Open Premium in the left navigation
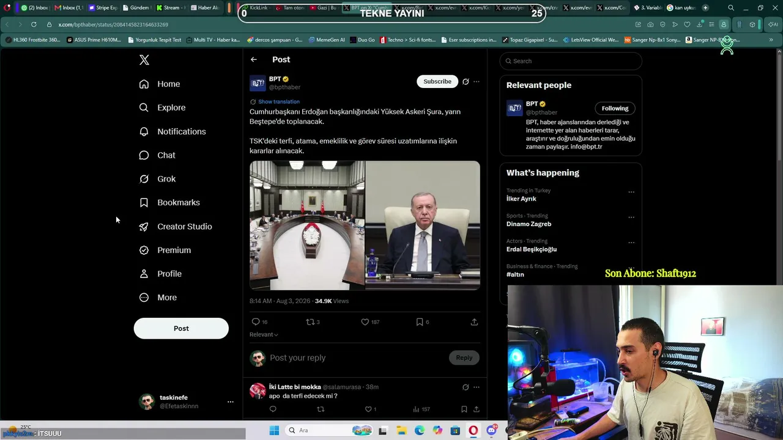 pos(165,250)
